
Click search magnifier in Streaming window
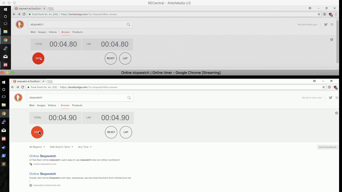click(129, 98)
